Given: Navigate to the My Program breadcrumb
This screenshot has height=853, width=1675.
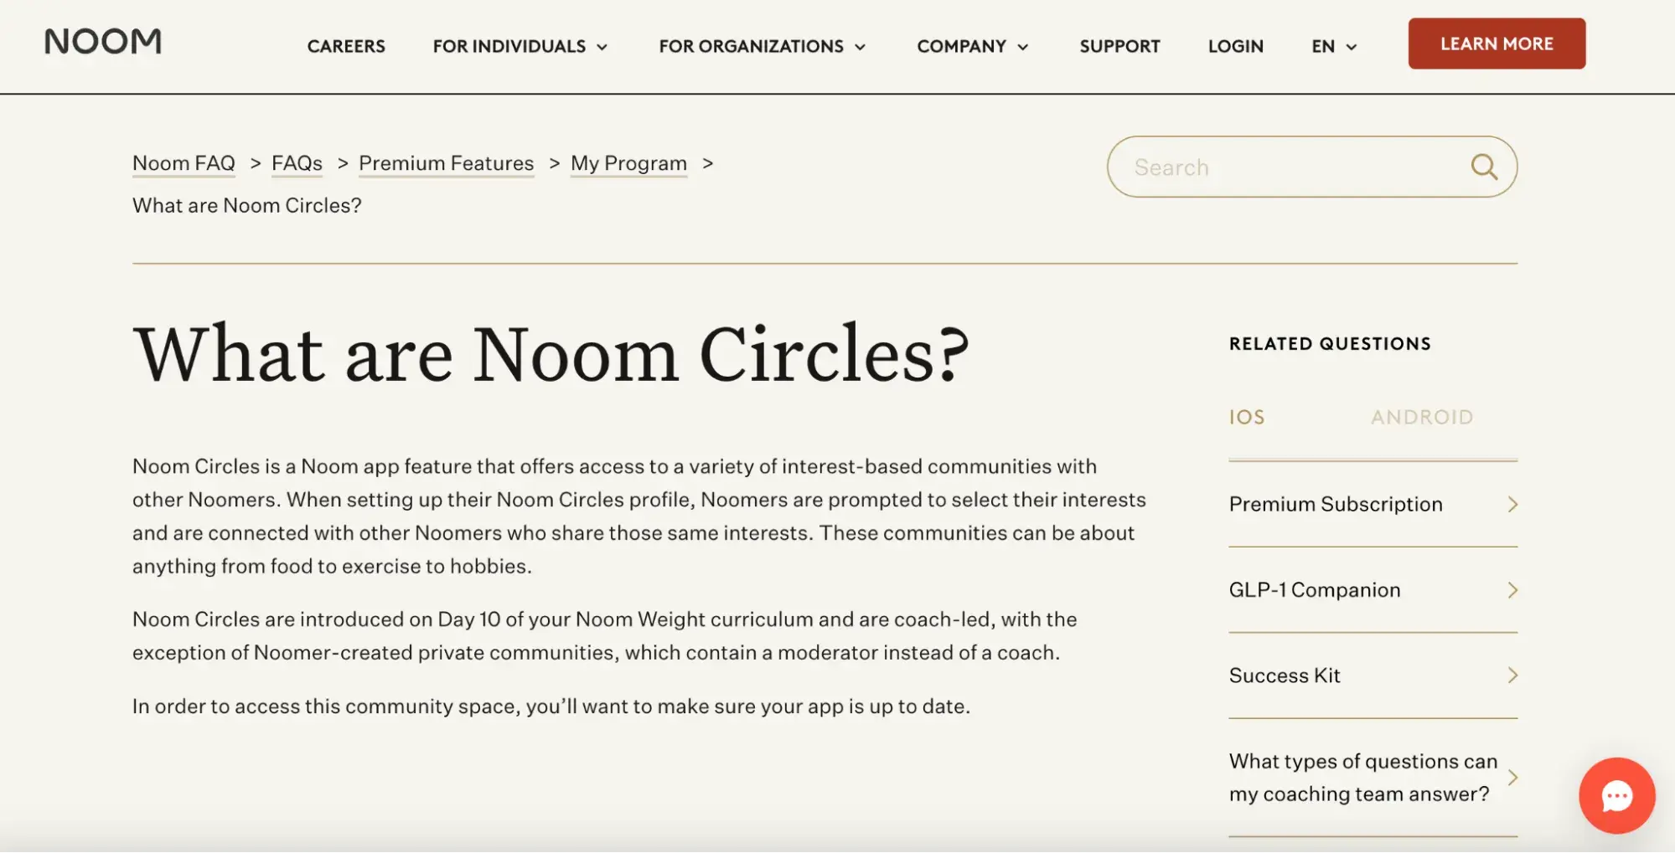Looking at the screenshot, I should pyautogui.click(x=628, y=163).
